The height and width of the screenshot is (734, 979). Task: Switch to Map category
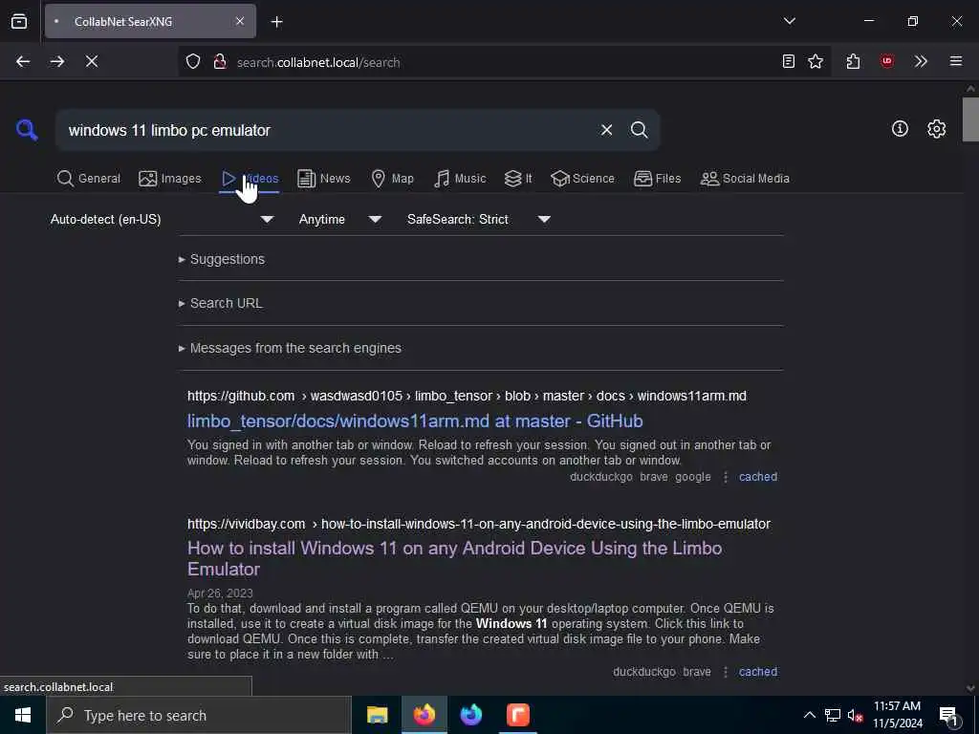pyautogui.click(x=393, y=179)
